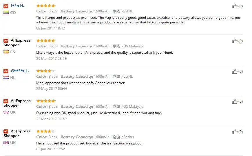Screen dimensions: 252x156
Task: Thumbs-up the 02 Jun 2017 UK review
Action: (x=235, y=132)
